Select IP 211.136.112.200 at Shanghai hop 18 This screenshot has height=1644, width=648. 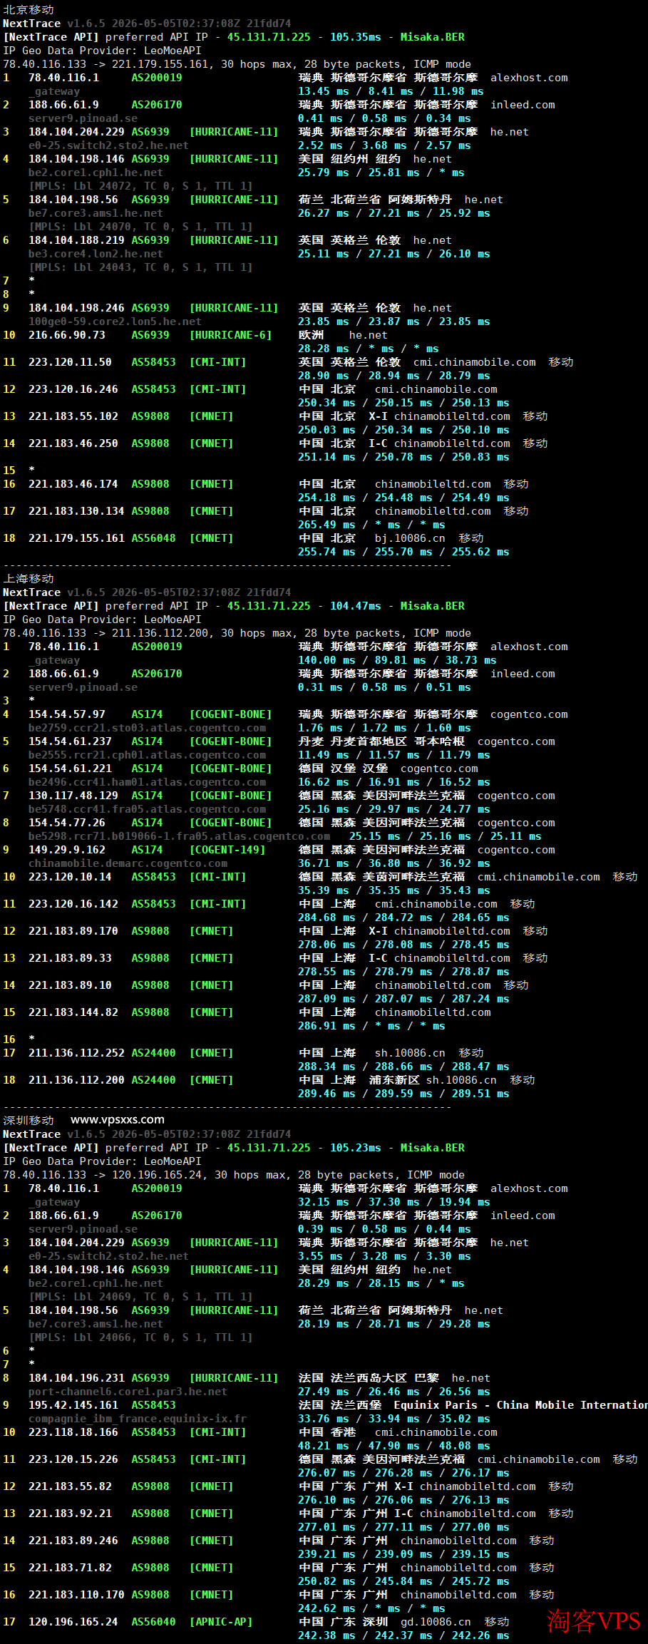[76, 1080]
